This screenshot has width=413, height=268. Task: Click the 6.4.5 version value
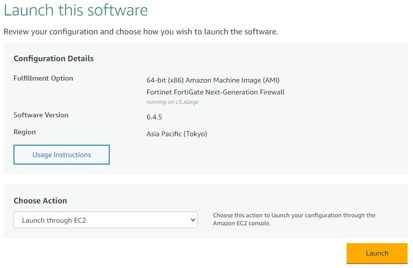click(x=154, y=117)
